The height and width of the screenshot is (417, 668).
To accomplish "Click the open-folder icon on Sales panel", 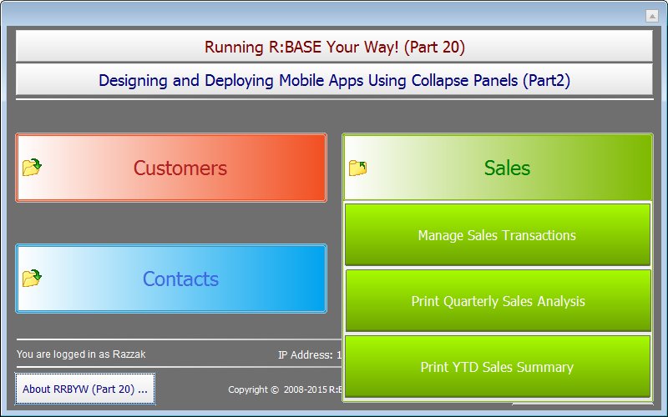I will (x=357, y=168).
